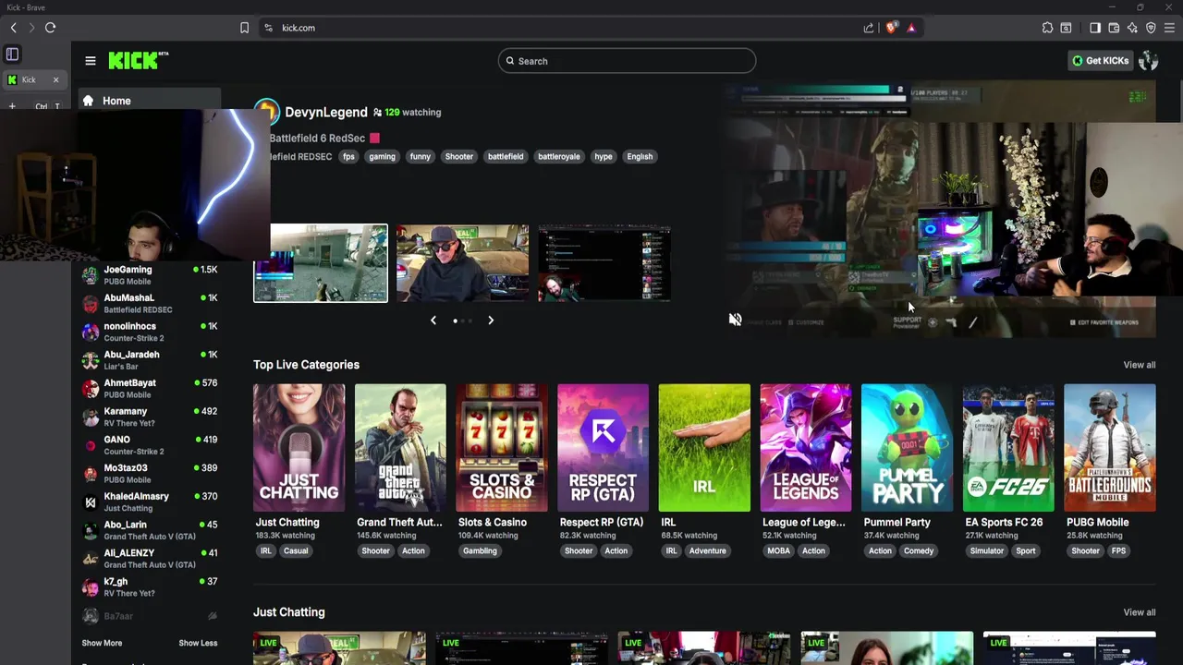Open Brave Leo AI sparkle icon
The width and height of the screenshot is (1183, 665).
tap(1132, 28)
